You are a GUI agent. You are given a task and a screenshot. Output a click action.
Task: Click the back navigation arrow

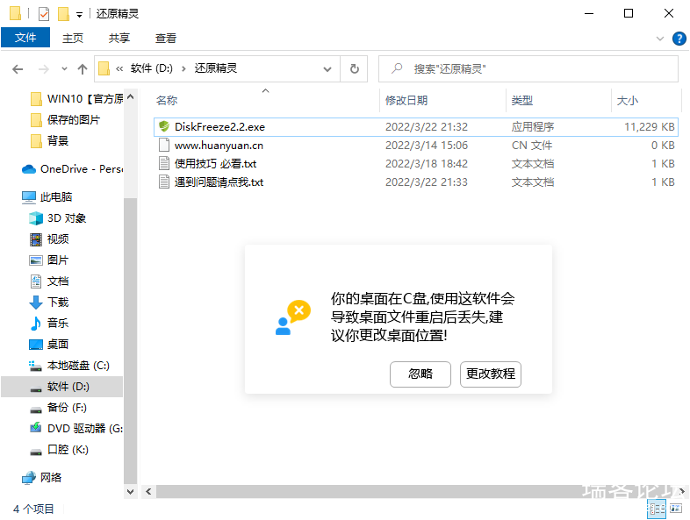click(x=18, y=68)
